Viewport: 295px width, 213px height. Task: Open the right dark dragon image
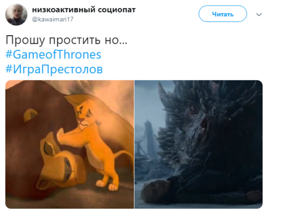click(198, 145)
